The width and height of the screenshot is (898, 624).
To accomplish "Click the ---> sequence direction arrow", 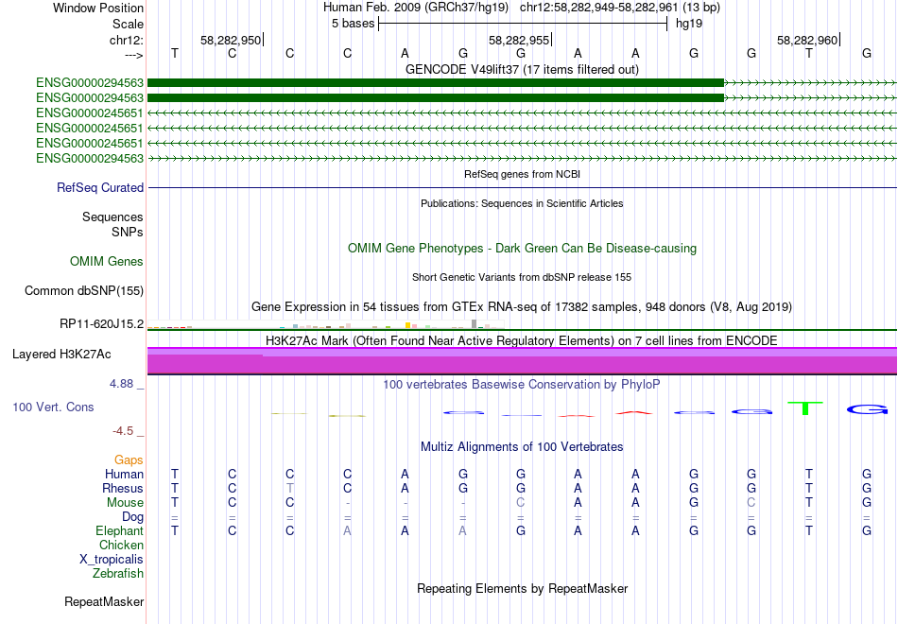I will tap(133, 55).
